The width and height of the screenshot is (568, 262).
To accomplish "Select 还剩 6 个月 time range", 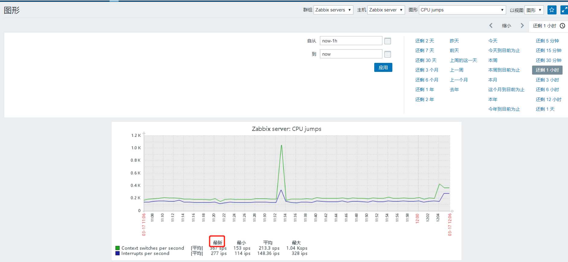I will 427,80.
